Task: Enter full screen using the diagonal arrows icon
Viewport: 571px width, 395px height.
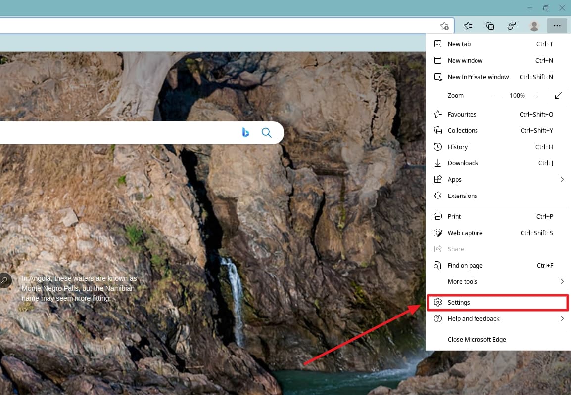Action: pyautogui.click(x=559, y=95)
